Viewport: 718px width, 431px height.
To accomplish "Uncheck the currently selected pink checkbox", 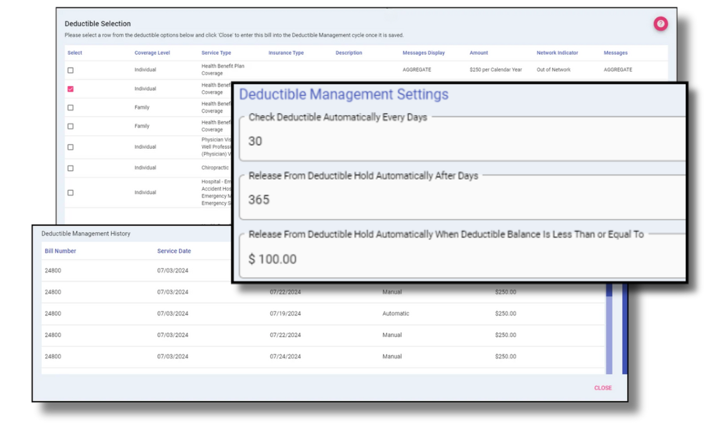I will point(70,88).
